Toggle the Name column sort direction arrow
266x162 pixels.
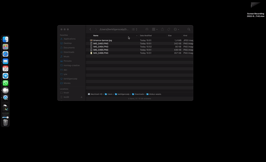137,35
